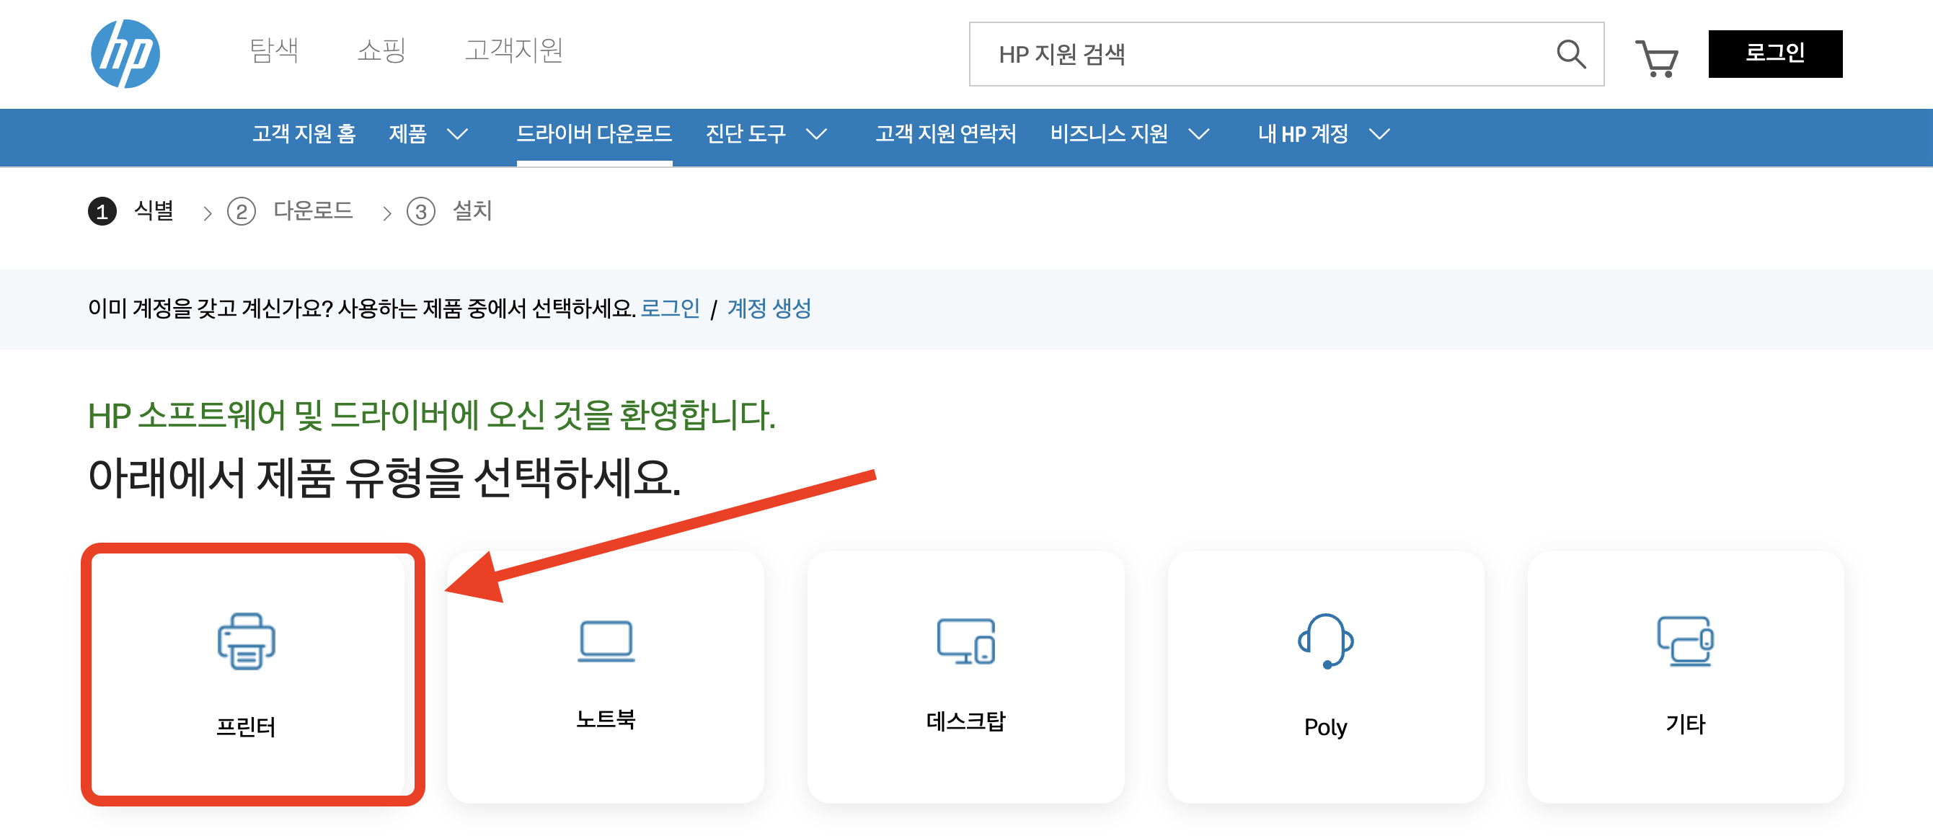Open the 쇼핑 navigation link
1933x836 pixels.
pos(383,51)
